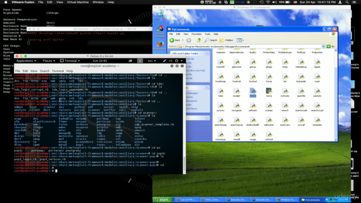Open the heap PyCommand file
Viewport: 361px width, 203px height.
tap(285, 63)
